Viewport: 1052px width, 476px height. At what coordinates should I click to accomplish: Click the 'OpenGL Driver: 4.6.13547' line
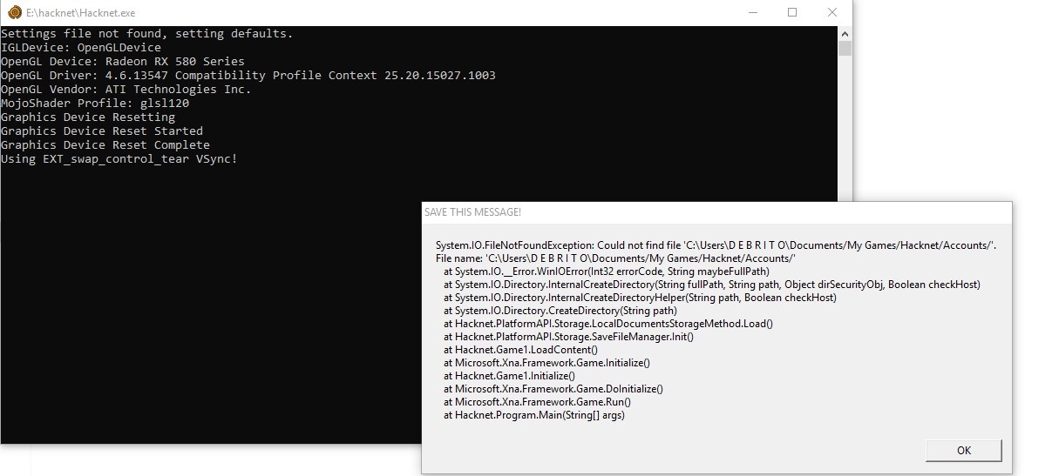tap(248, 76)
